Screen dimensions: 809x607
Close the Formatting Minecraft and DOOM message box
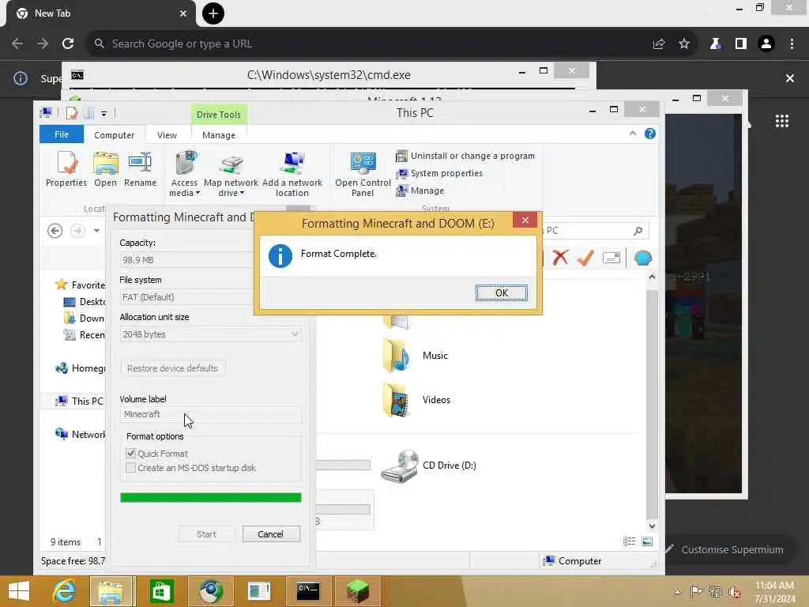point(525,220)
